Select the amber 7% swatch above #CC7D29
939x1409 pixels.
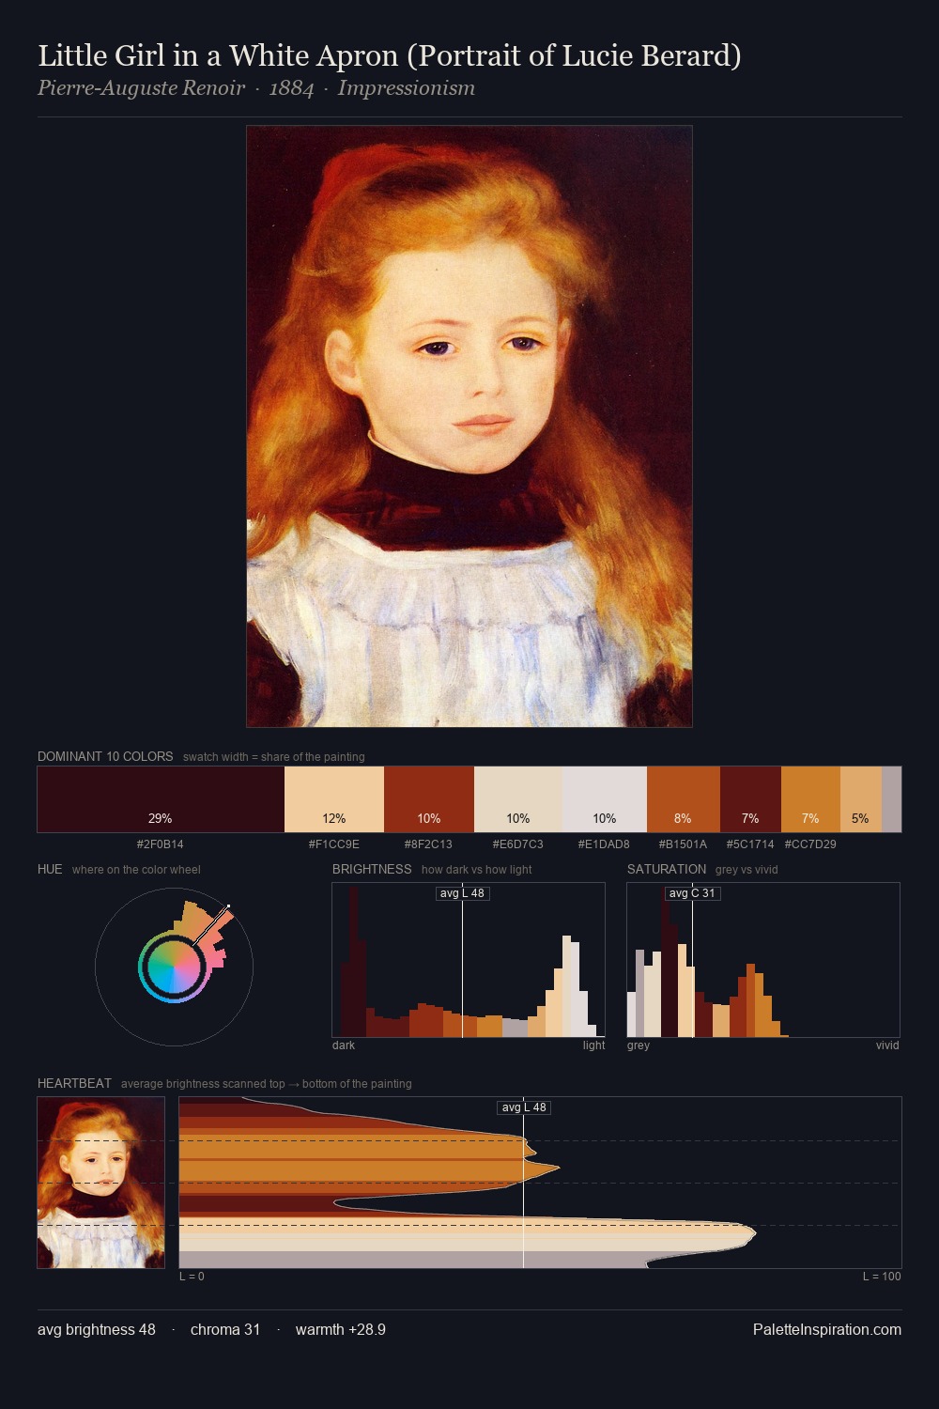(810, 799)
